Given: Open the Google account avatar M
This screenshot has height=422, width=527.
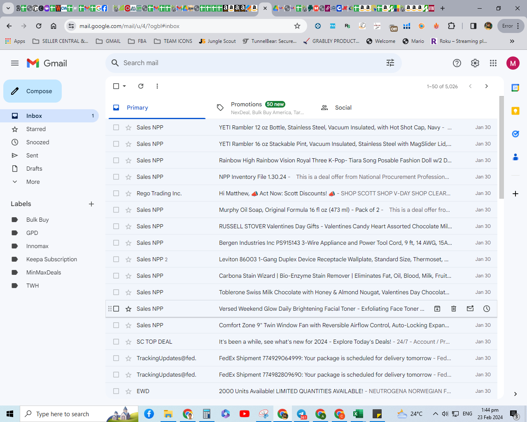Looking at the screenshot, I should pos(513,63).
